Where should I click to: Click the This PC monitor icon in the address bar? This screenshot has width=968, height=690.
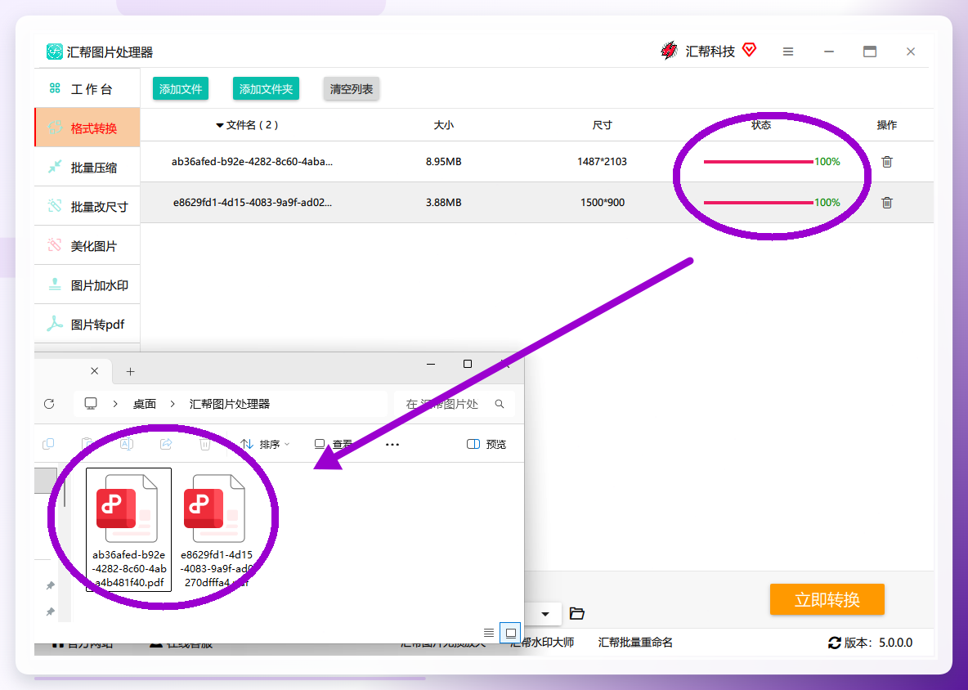[x=91, y=404]
